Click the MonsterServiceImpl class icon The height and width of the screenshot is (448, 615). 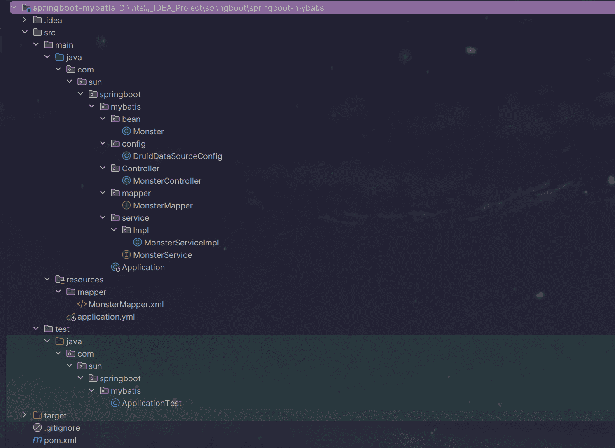click(138, 243)
